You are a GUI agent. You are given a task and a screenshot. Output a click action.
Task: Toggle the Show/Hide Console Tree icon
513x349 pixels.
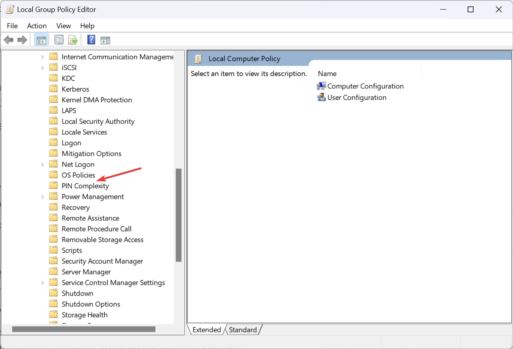point(41,40)
